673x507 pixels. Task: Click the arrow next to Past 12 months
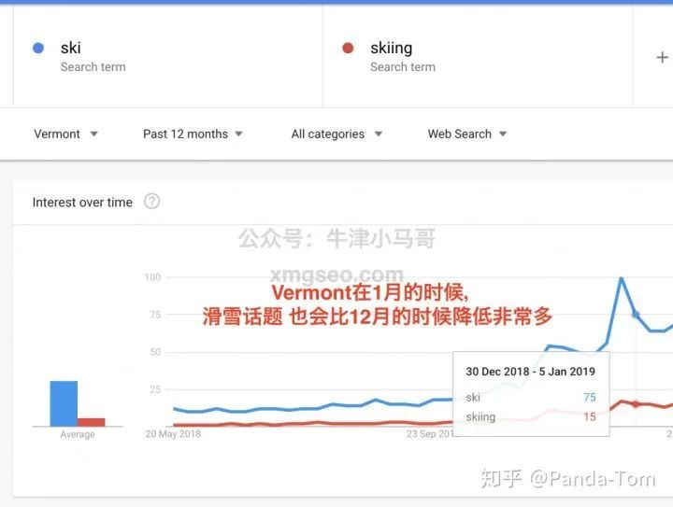point(238,134)
